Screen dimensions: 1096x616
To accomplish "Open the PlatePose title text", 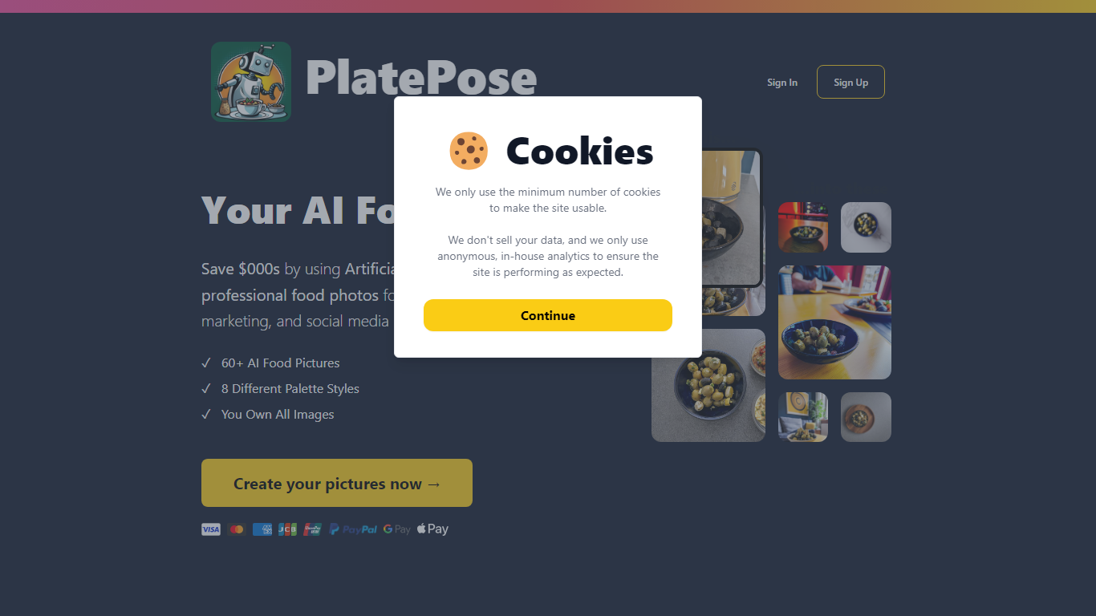I will pos(421,78).
